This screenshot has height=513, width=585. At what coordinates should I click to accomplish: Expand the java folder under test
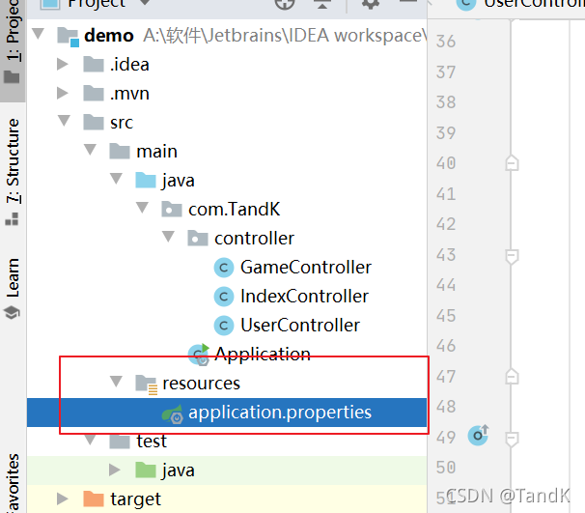115,470
